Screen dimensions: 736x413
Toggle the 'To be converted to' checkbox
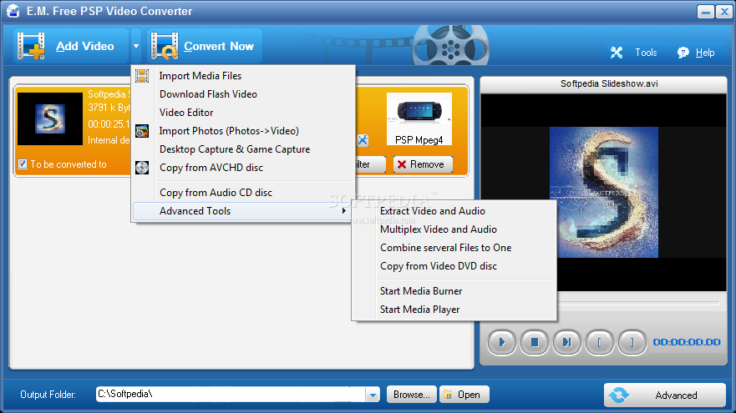tap(23, 164)
